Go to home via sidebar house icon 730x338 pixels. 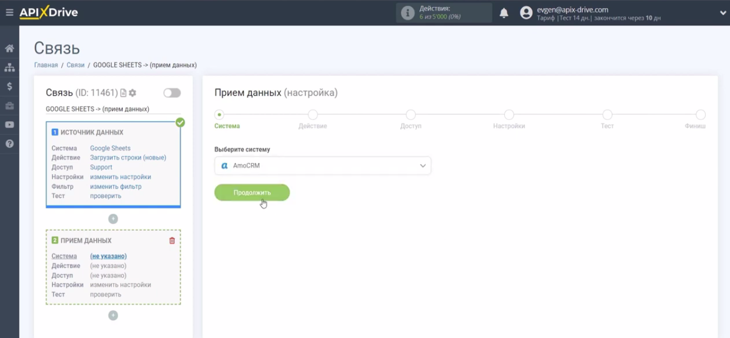[x=9, y=48]
